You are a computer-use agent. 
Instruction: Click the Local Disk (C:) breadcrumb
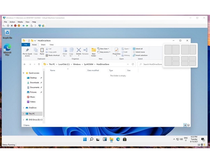tap(64, 64)
